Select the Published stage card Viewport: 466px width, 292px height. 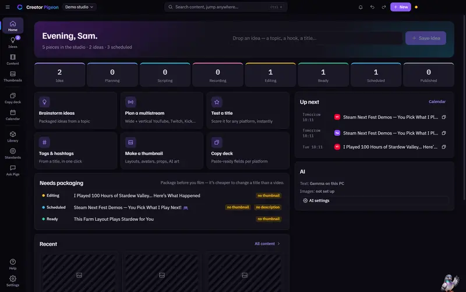(429, 75)
